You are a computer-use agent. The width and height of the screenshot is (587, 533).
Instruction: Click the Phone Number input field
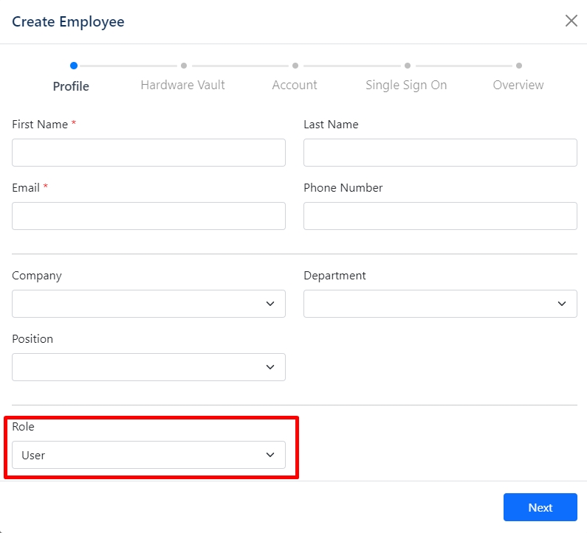coord(440,216)
